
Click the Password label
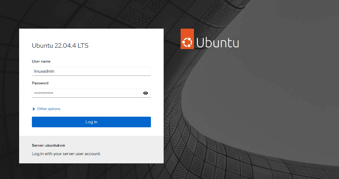(x=40, y=83)
